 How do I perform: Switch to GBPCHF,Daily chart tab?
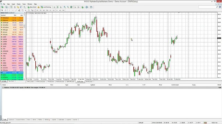click(x=71, y=82)
